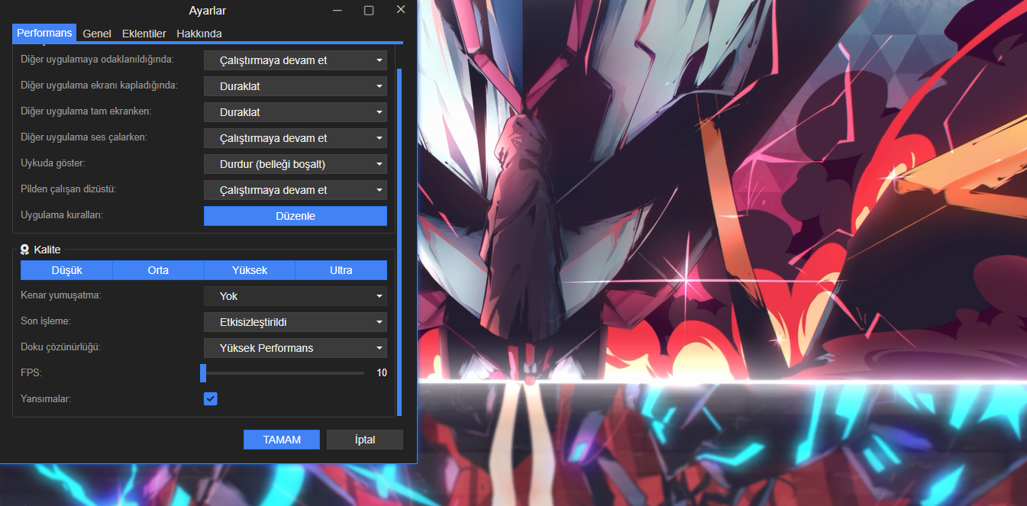Click the FPS value 10

[x=382, y=373]
